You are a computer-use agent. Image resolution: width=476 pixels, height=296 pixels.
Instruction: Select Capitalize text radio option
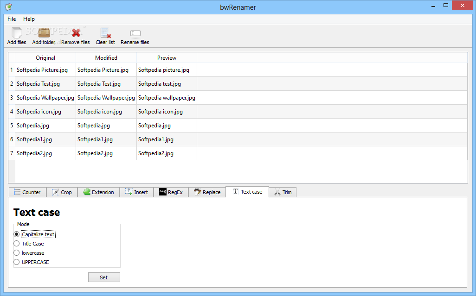pos(35,234)
